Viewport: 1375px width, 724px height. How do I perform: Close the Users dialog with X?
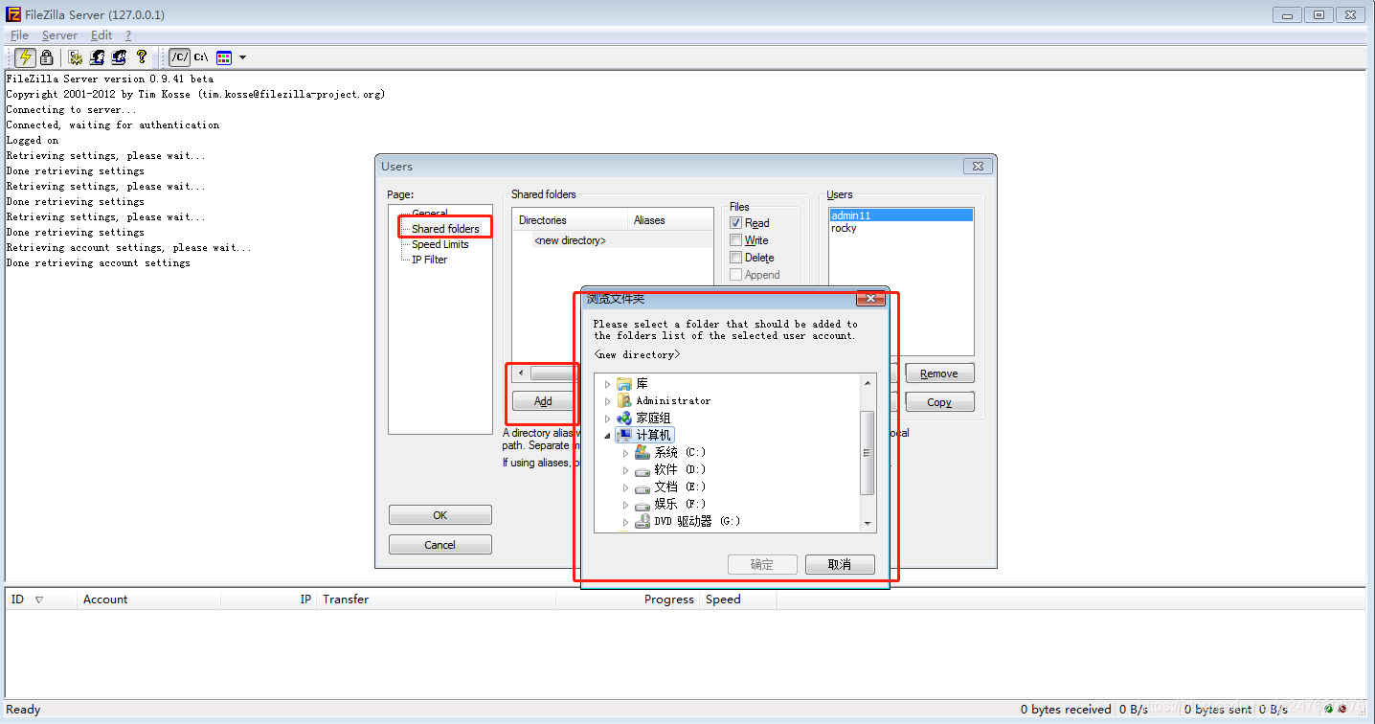[x=978, y=166]
